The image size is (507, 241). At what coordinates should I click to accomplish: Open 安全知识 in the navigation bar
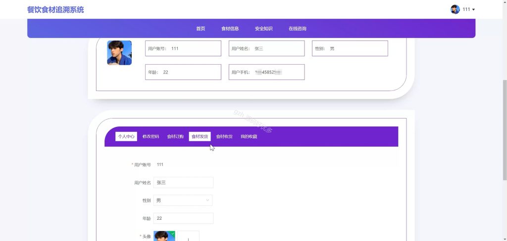[263, 28]
